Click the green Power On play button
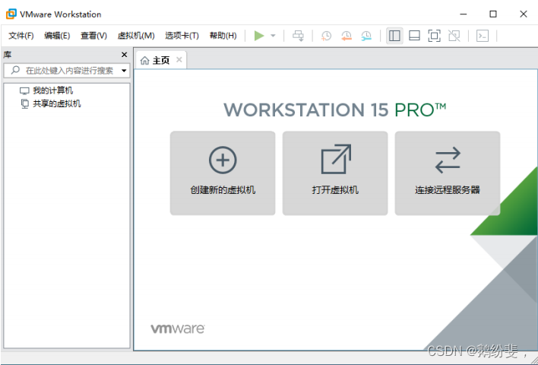This screenshot has height=365, width=538. coord(259,36)
